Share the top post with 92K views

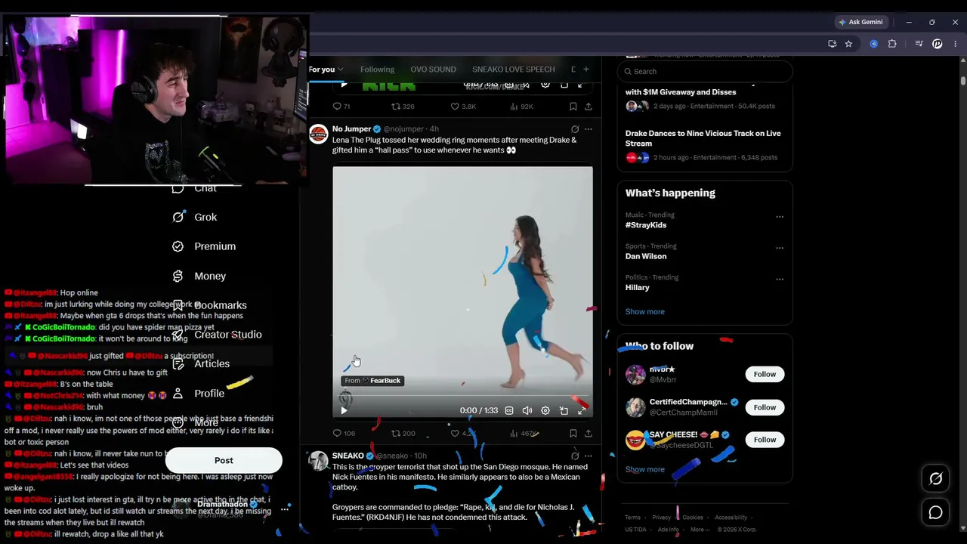point(589,107)
